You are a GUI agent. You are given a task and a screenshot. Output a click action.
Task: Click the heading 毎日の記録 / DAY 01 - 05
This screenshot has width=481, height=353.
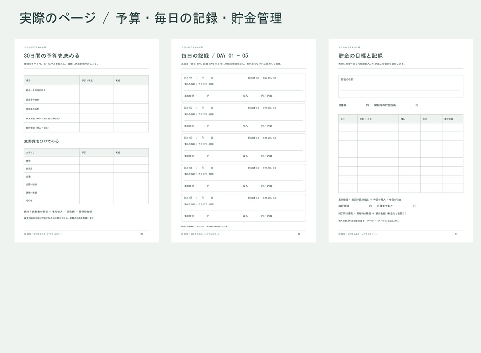click(x=214, y=55)
